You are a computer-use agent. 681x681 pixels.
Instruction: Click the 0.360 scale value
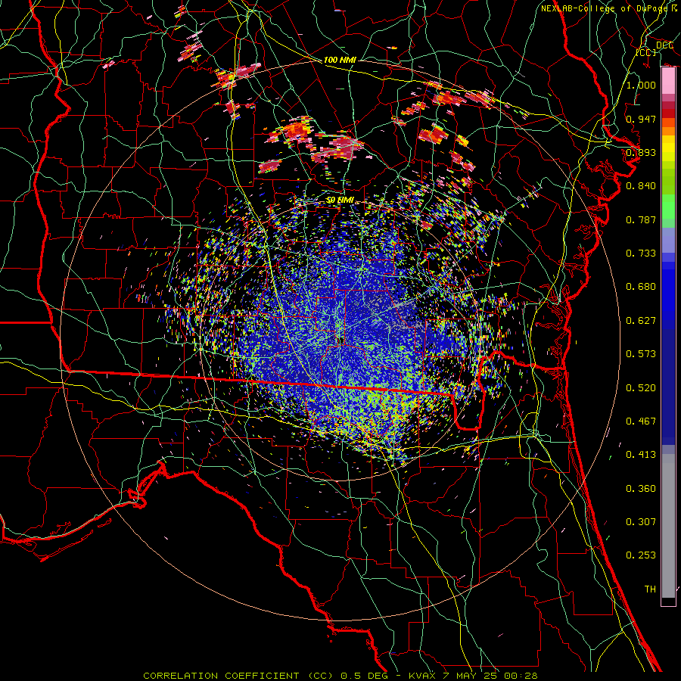(x=641, y=489)
